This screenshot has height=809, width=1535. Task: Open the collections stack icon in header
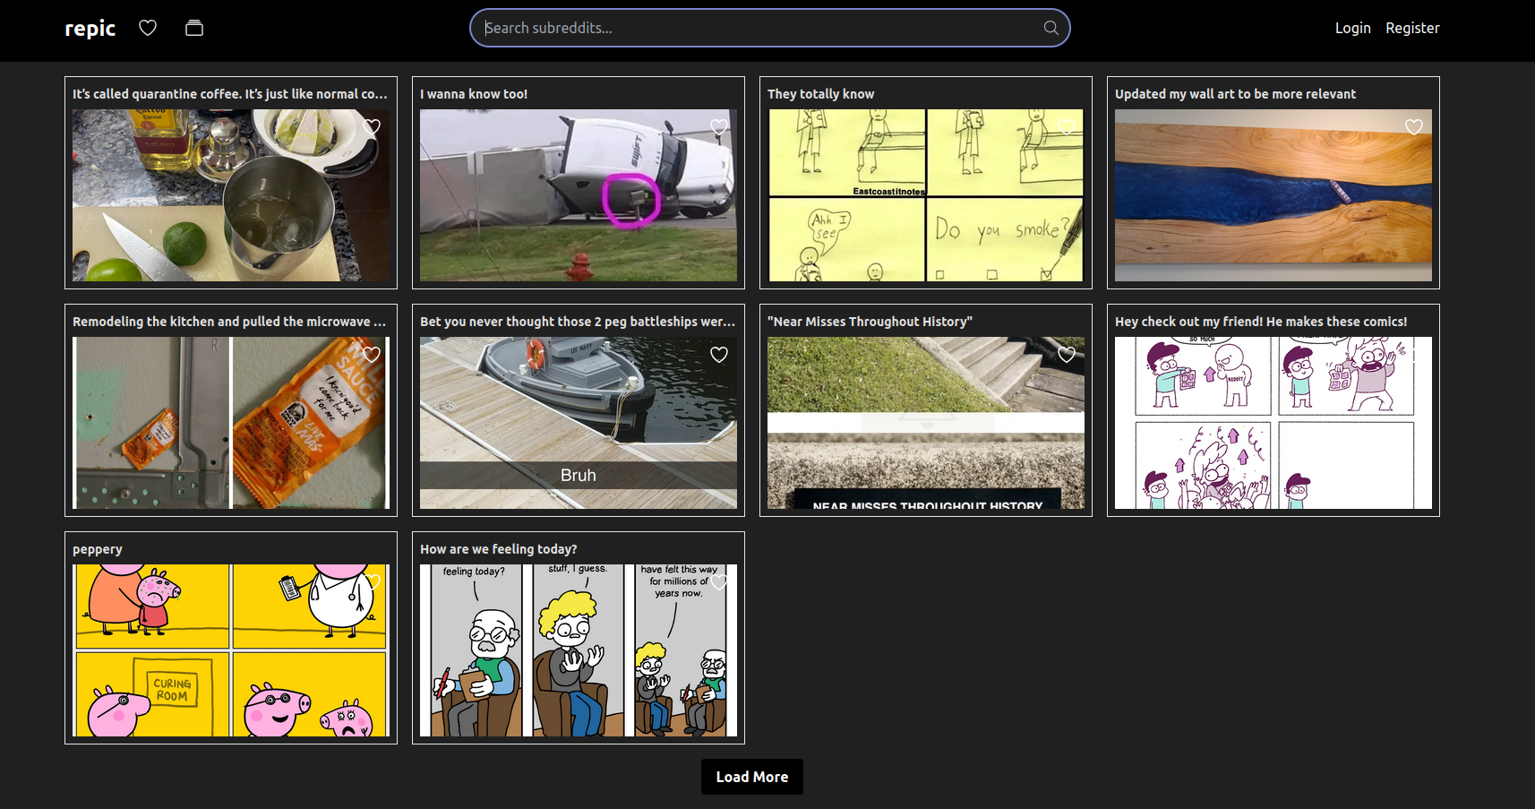194,28
